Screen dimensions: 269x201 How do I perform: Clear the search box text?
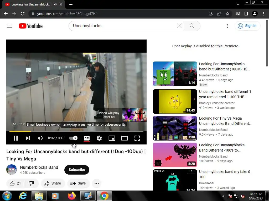179,26
